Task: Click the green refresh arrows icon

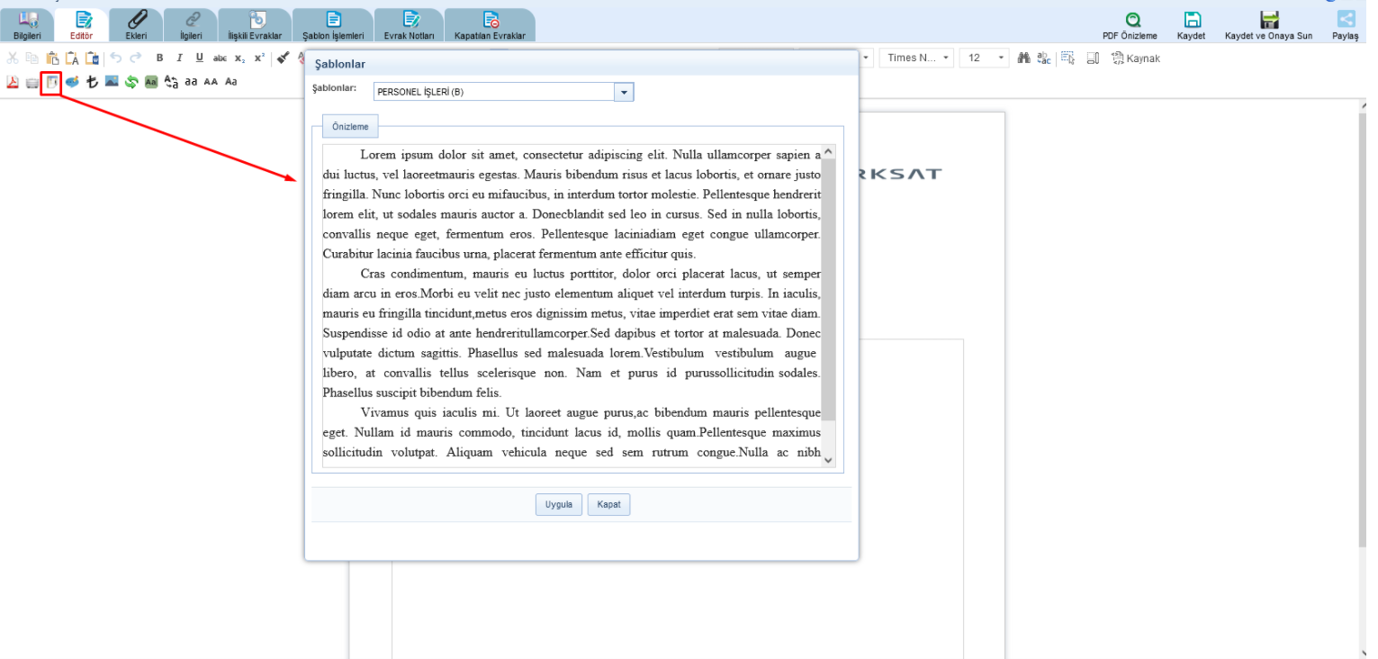Action: (x=131, y=82)
